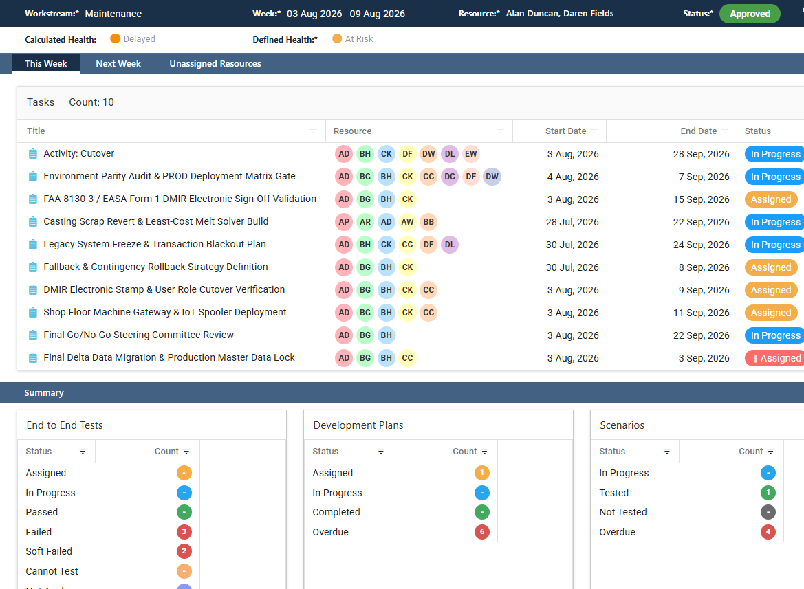The height and width of the screenshot is (589, 804).
Task: Open the Final Go/No-Go Steering Committee Review task
Action: pyautogui.click(x=138, y=335)
